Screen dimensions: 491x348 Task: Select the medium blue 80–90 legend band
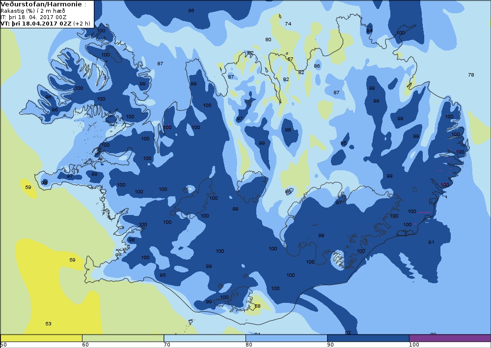click(x=286, y=338)
